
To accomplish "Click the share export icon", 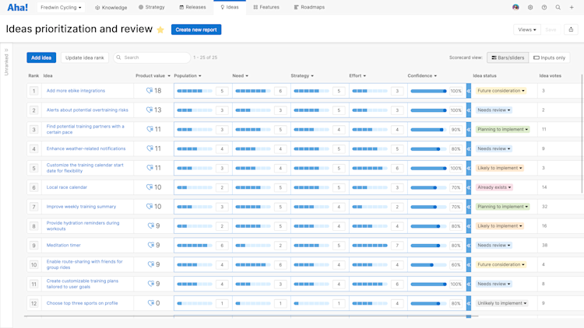I will 571,30.
